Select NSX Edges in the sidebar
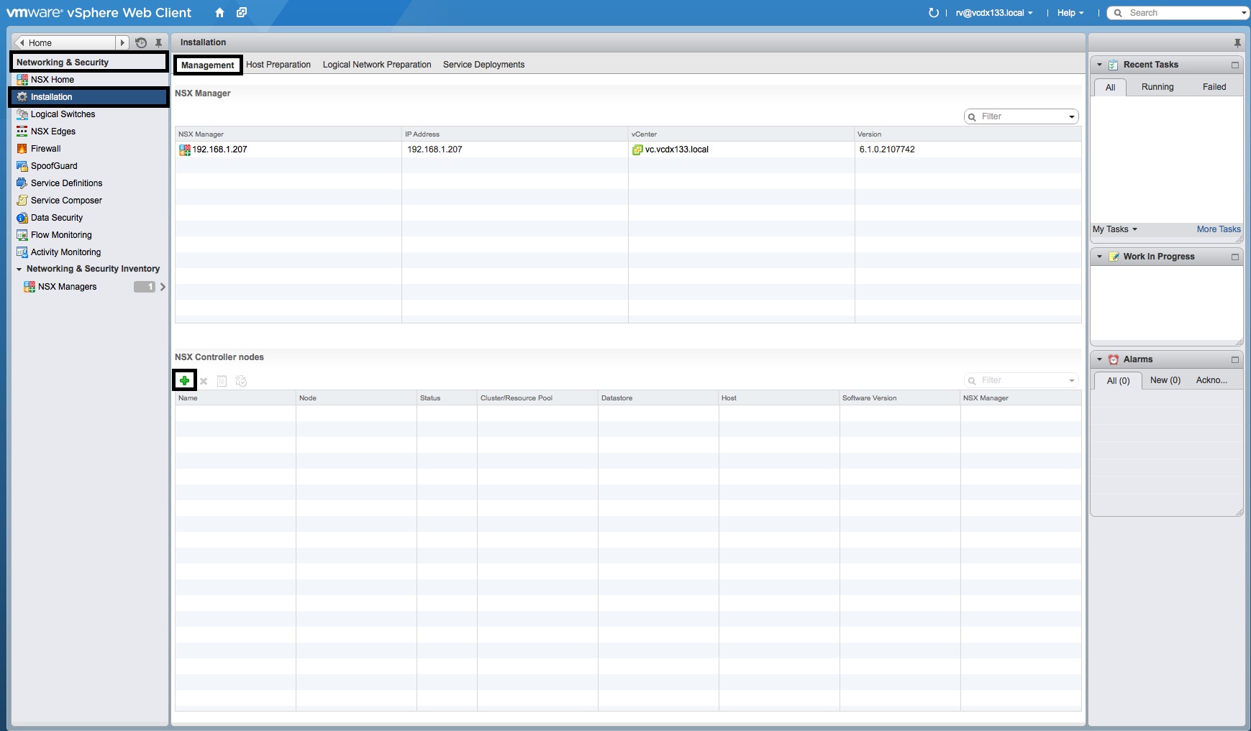The image size is (1251, 731). [53, 132]
